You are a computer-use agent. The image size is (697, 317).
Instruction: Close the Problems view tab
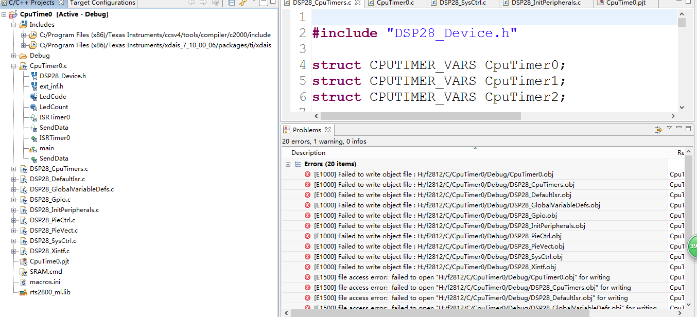point(327,130)
